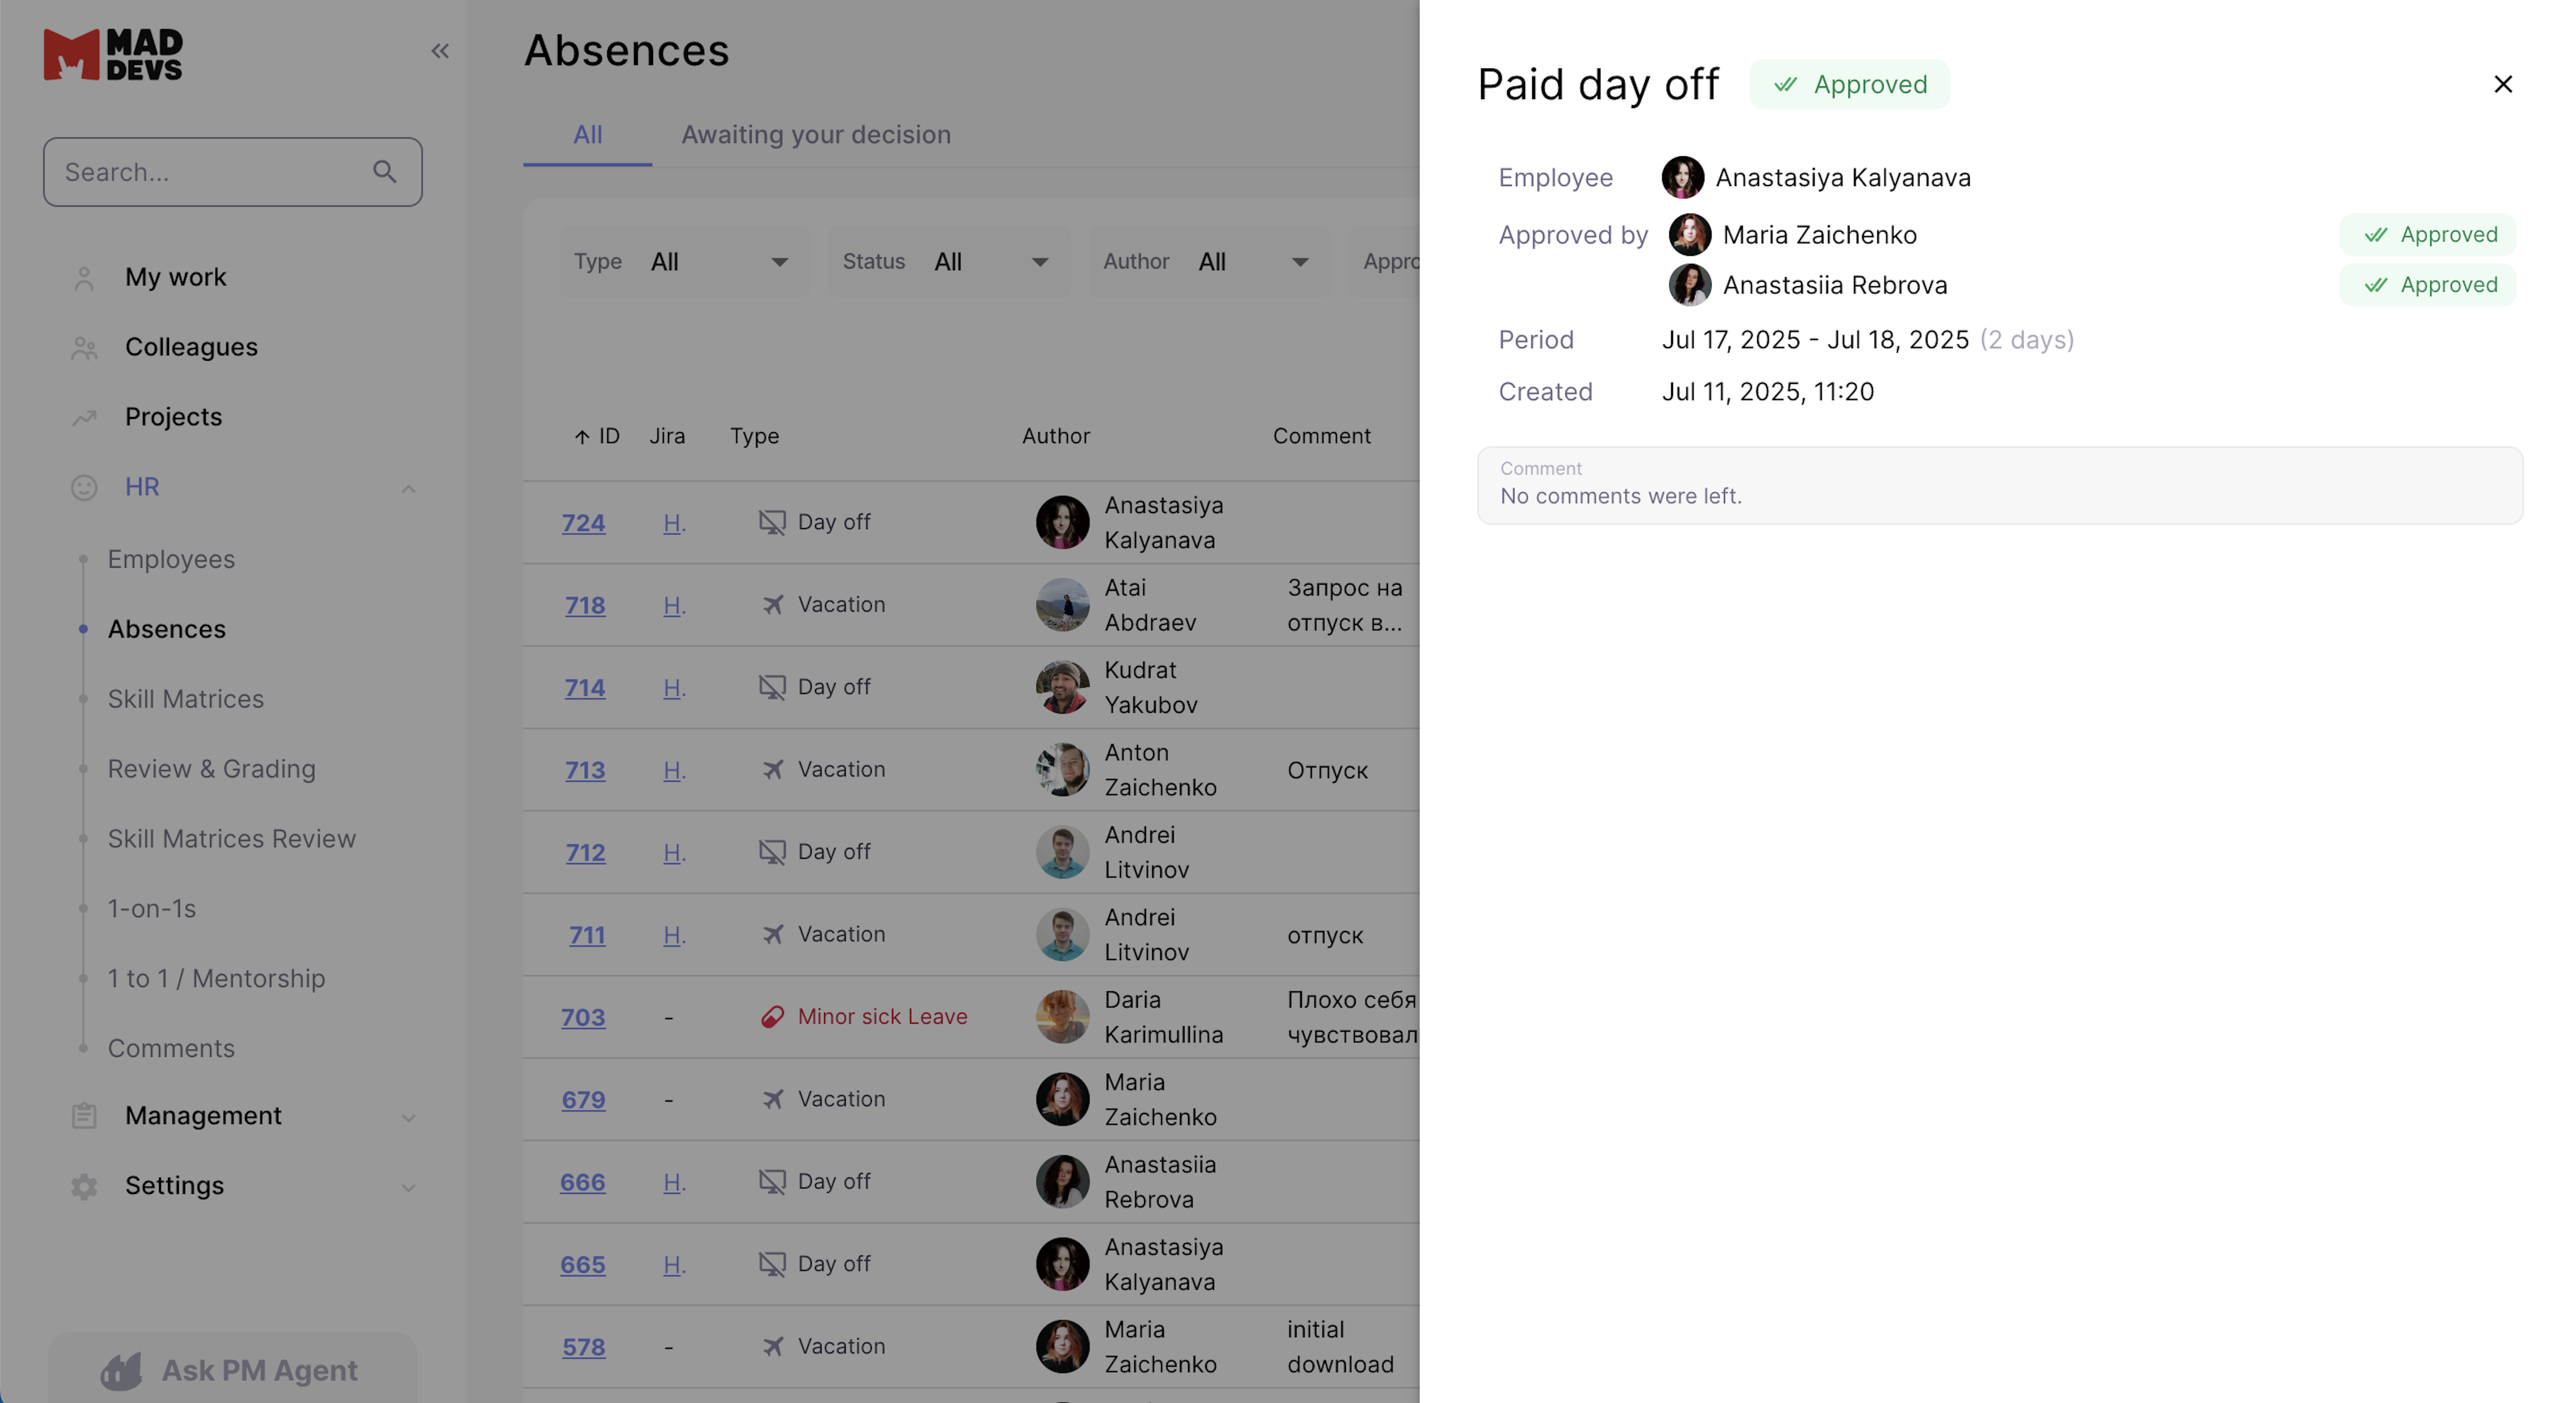Viewport: 2576px width, 1403px height.
Task: Click the Vacation plane icon in row 713
Action: (x=772, y=770)
